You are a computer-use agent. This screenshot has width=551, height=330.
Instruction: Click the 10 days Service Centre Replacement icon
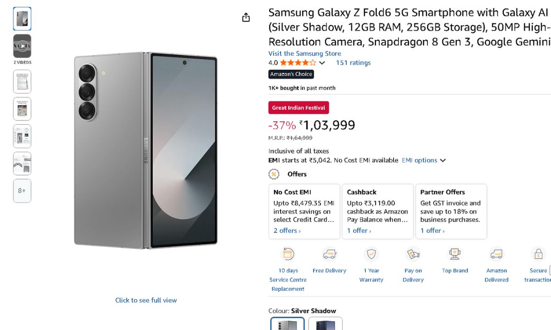point(288,254)
